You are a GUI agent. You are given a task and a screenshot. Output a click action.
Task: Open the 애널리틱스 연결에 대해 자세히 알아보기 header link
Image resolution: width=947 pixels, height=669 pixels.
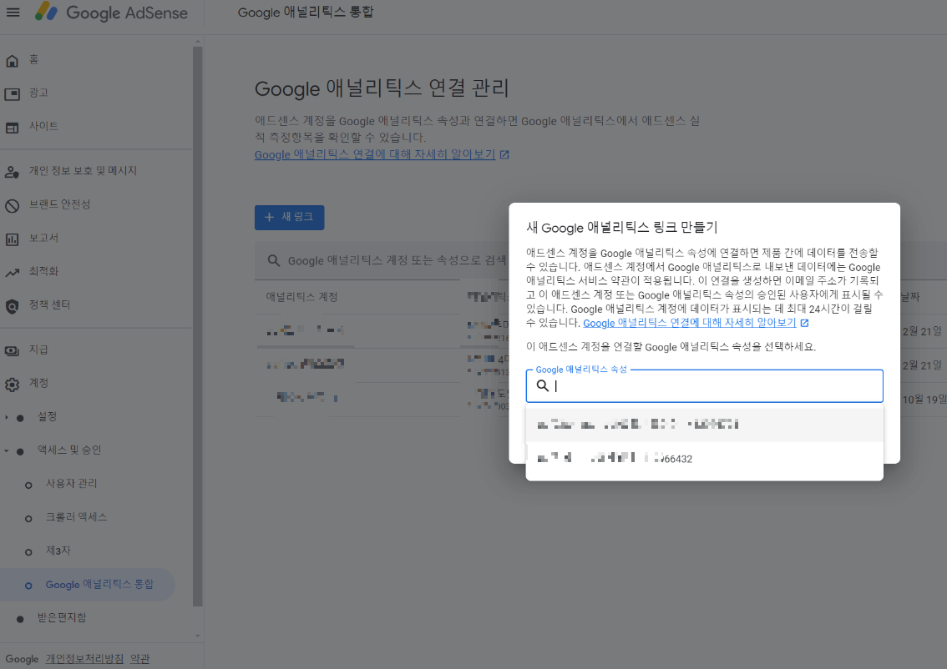click(374, 154)
